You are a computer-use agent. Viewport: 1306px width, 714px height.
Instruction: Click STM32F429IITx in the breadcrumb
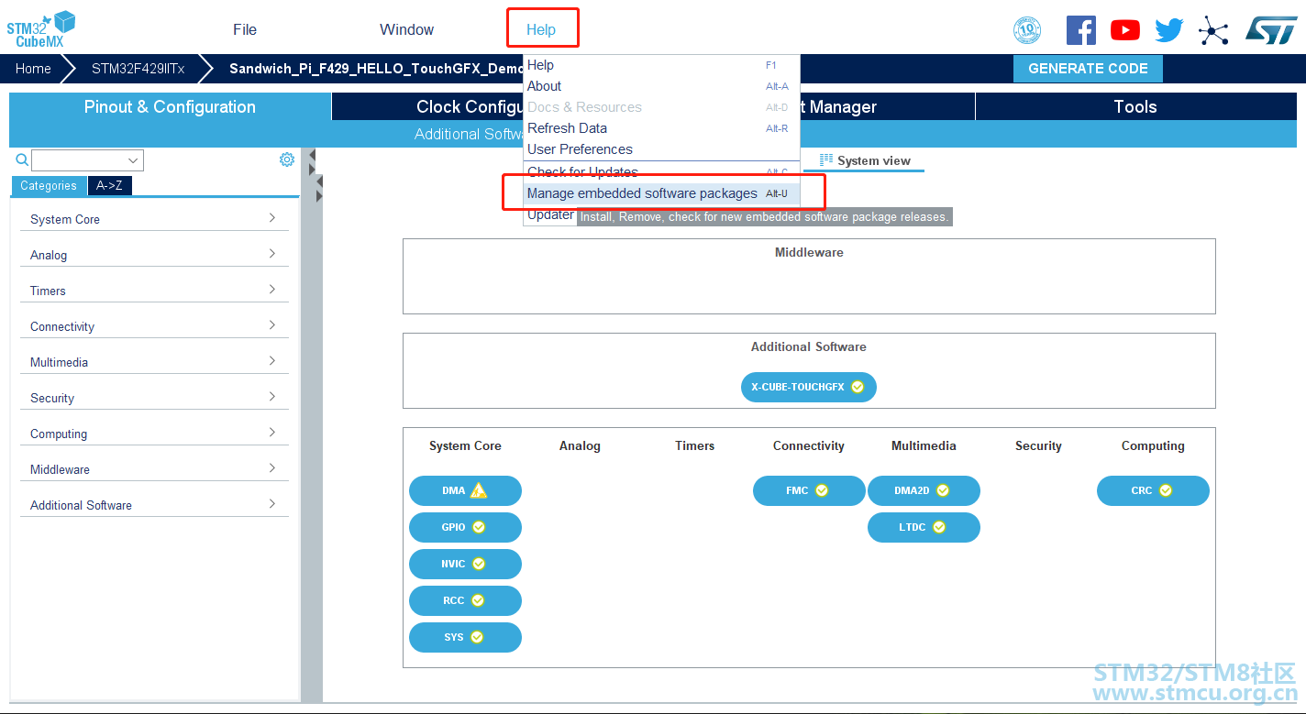[x=138, y=69]
